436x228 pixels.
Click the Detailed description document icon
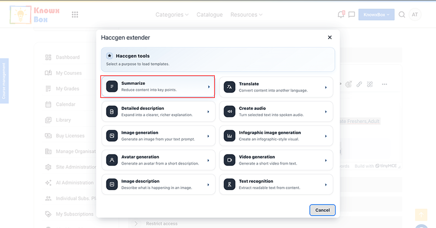coord(112,111)
